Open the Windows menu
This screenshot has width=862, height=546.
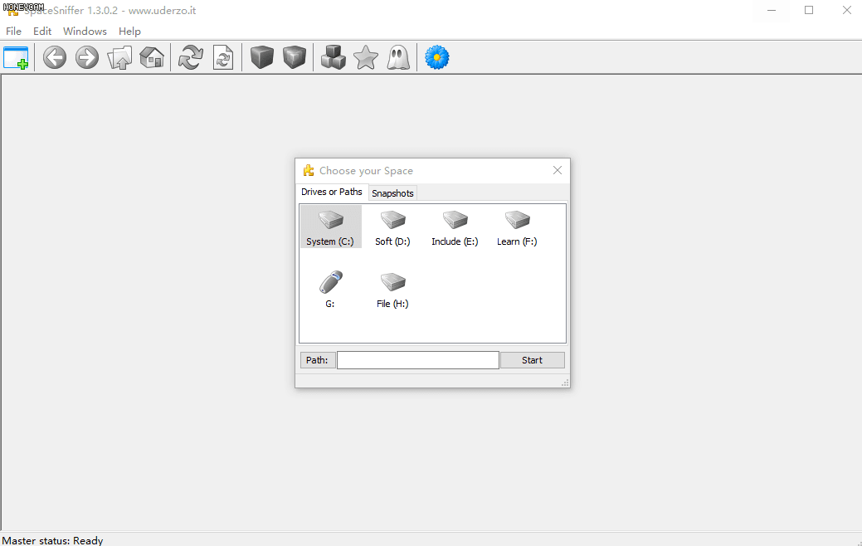coord(85,32)
